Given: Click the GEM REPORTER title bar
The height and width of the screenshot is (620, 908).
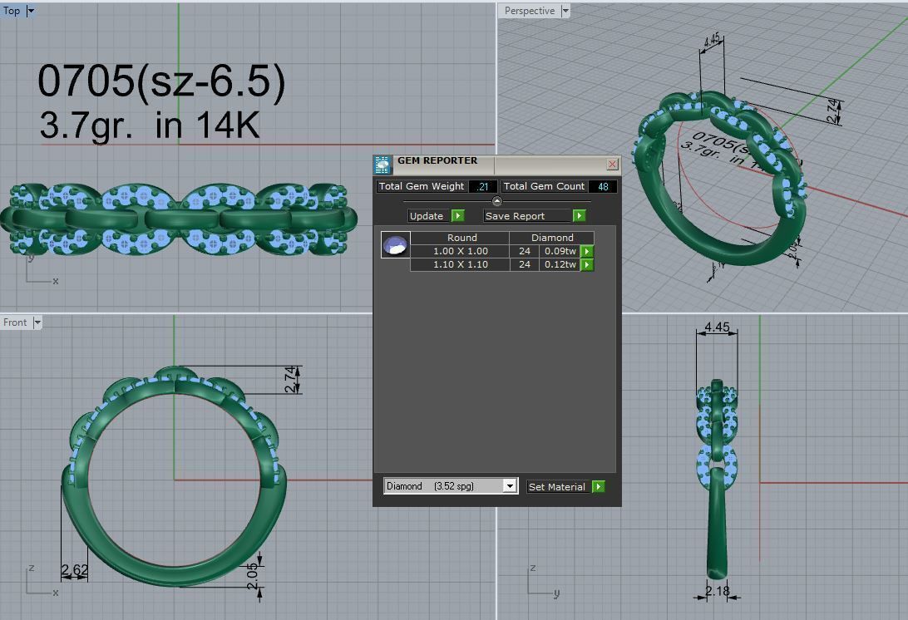Looking at the screenshot, I should pos(498,165).
